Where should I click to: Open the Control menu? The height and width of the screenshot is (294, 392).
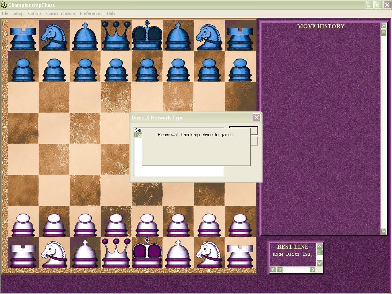[x=34, y=13]
